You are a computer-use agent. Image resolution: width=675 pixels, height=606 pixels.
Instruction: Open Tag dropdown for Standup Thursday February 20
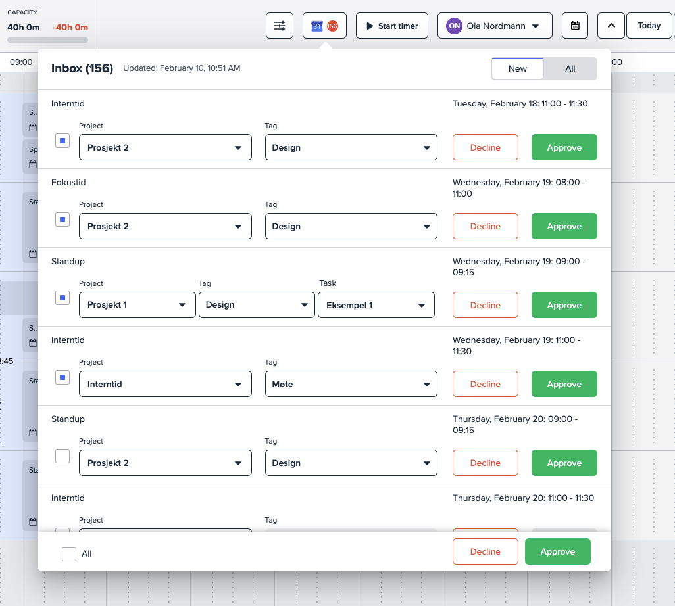pos(351,463)
